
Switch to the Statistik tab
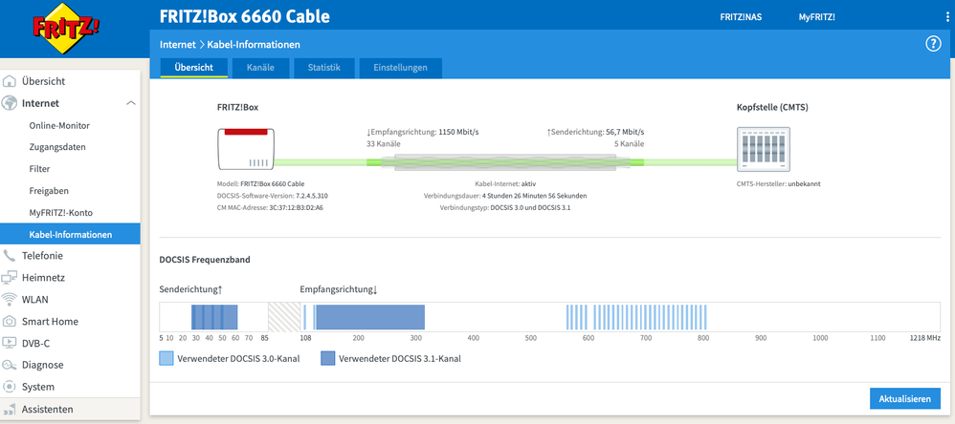pos(323,68)
